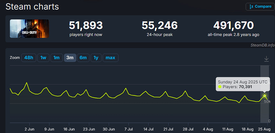This screenshot has height=133, width=275.
Task: Choose the 1y zoom range
Action: (x=96, y=58)
